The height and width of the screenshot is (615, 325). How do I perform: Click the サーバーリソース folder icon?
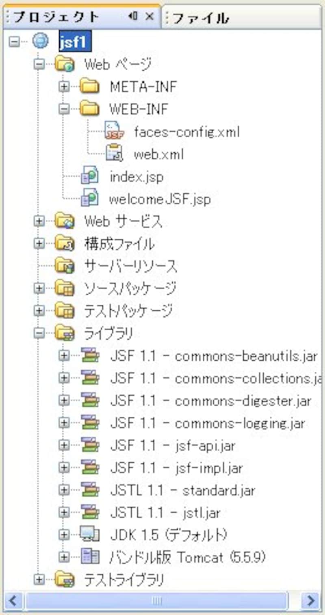(x=64, y=266)
